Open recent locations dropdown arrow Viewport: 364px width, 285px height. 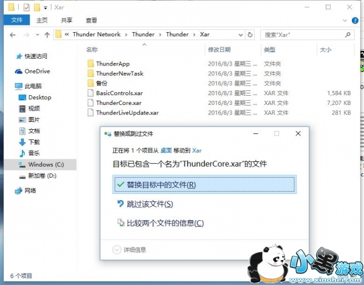click(x=38, y=35)
